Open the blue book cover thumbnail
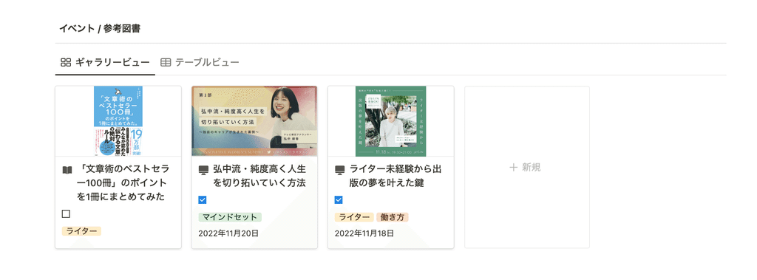 pyautogui.click(x=118, y=121)
